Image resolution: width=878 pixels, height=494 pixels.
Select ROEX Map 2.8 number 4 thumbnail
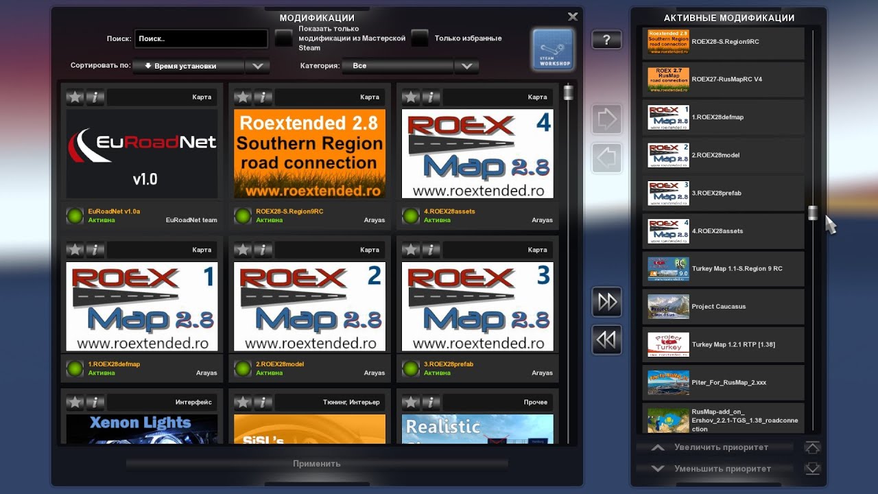tap(477, 154)
